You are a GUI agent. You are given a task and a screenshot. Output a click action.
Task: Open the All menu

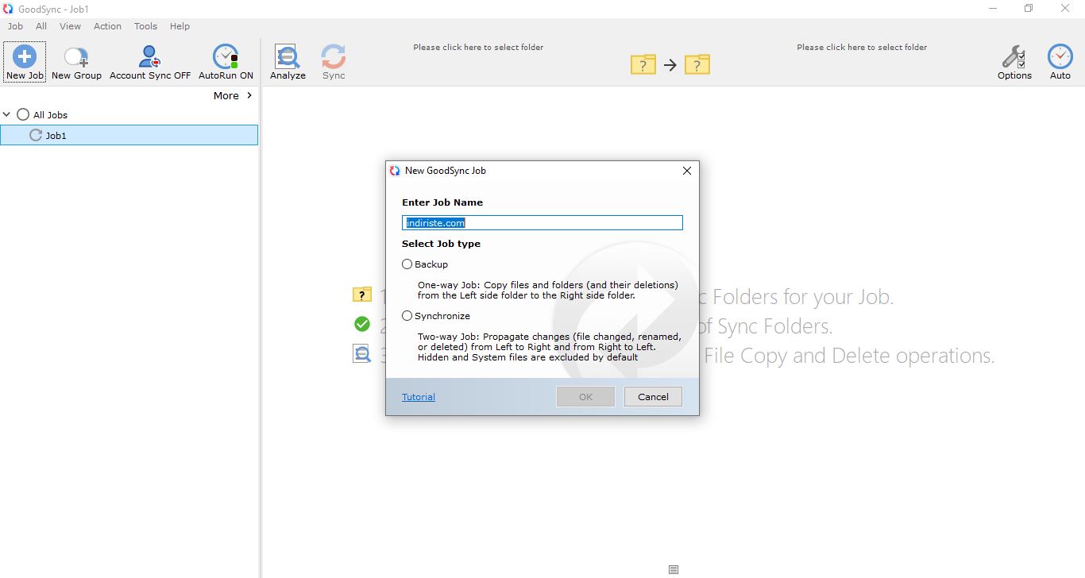41,26
